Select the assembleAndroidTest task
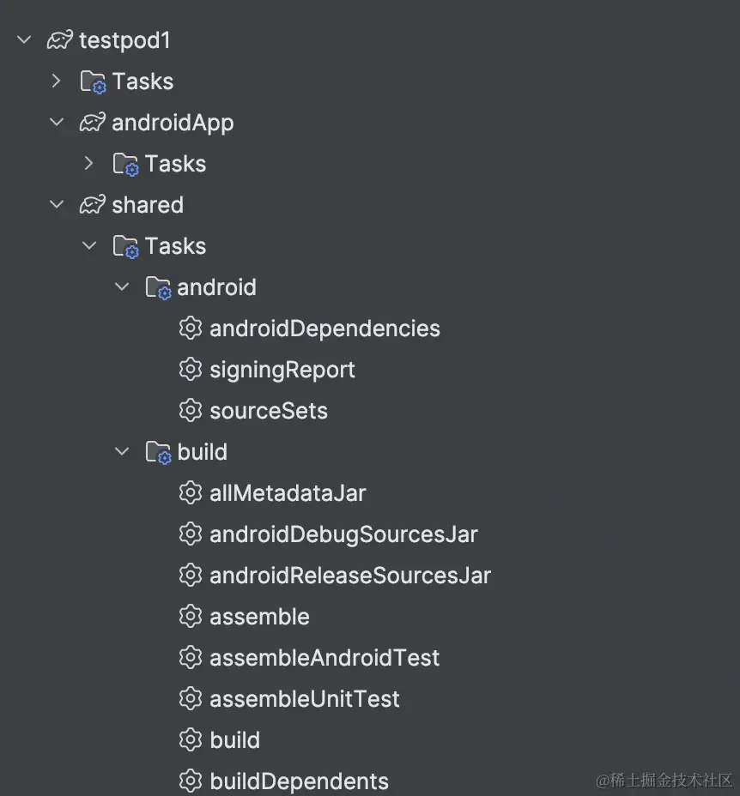The image size is (740, 796). (325, 658)
